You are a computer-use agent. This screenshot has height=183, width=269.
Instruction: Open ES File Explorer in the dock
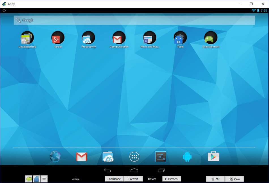click(108, 156)
